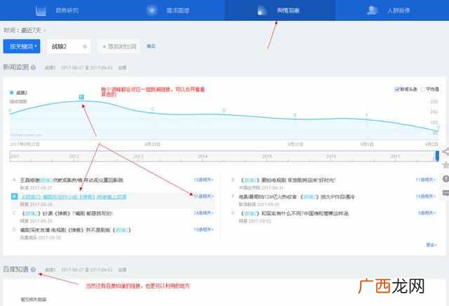Viewport: 449px width, 306px height.
Task: Click the 战狼2 legend square in the chart
Action: 12,92
